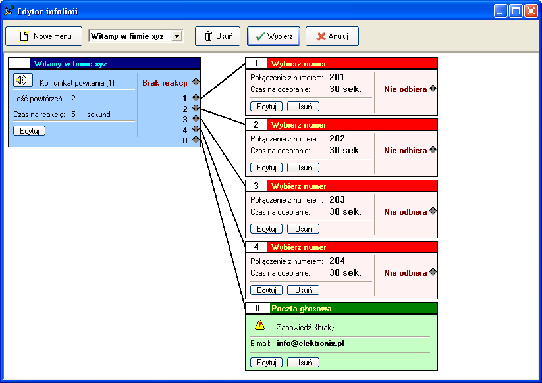Edit block 1 with number 201
542x383 pixels.
266,107
